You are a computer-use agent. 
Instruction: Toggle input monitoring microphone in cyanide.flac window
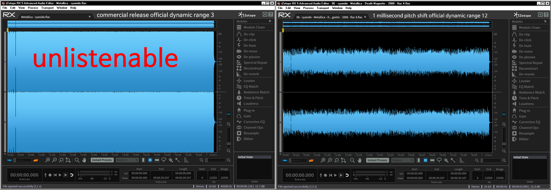pyautogui.click(x=45, y=175)
